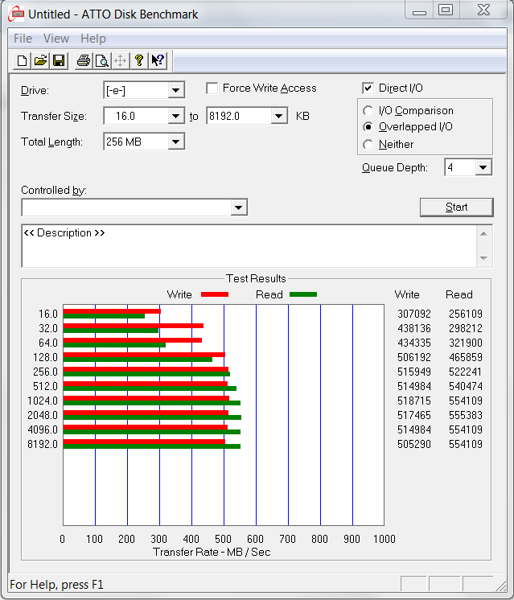514x600 pixels.
Task: Open the minimum Transfer Size dropdown 16.0
Action: (175, 116)
